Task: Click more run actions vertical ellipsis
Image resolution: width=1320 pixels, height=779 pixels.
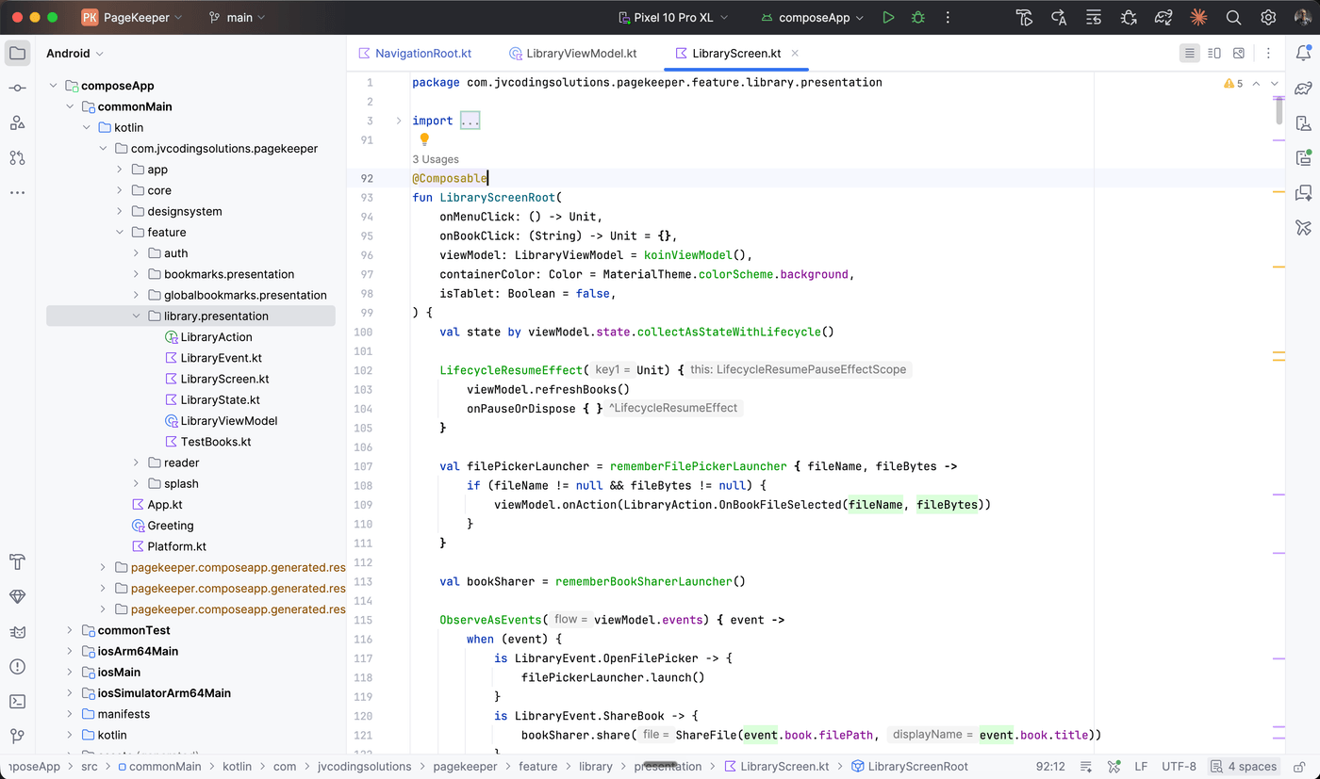Action: [x=948, y=17]
